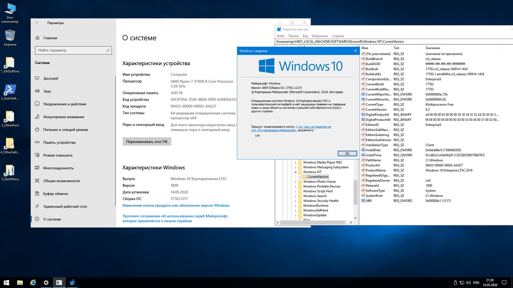Select 2_AutoSett PowerShell desktop shortcut

click(x=10, y=92)
